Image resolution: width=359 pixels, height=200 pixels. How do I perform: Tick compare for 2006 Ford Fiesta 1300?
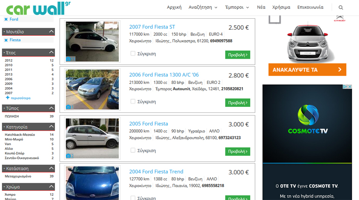click(133, 101)
